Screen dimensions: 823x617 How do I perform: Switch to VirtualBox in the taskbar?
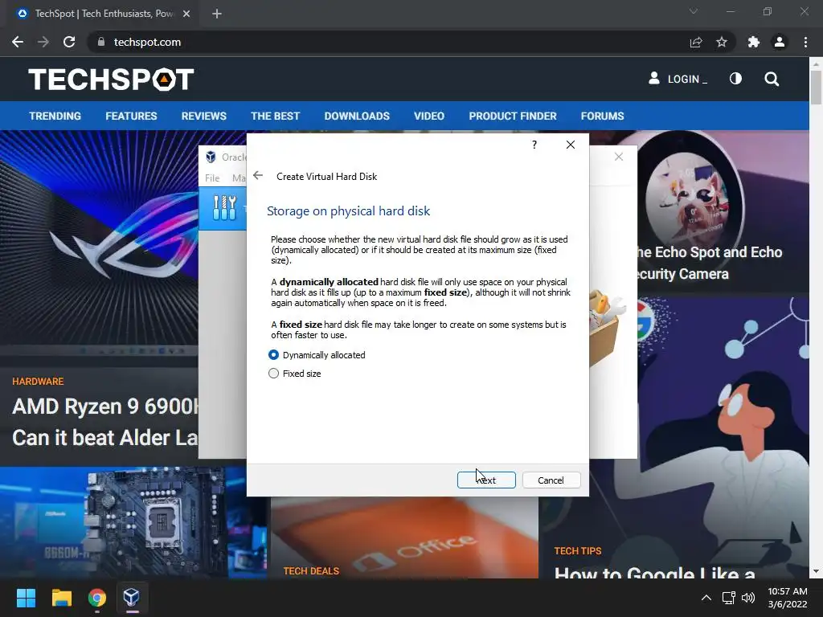click(x=132, y=598)
